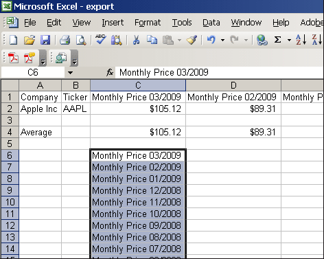Open Print Preview from the toolbar
Viewport: 324px width, 259px height.
pos(81,40)
